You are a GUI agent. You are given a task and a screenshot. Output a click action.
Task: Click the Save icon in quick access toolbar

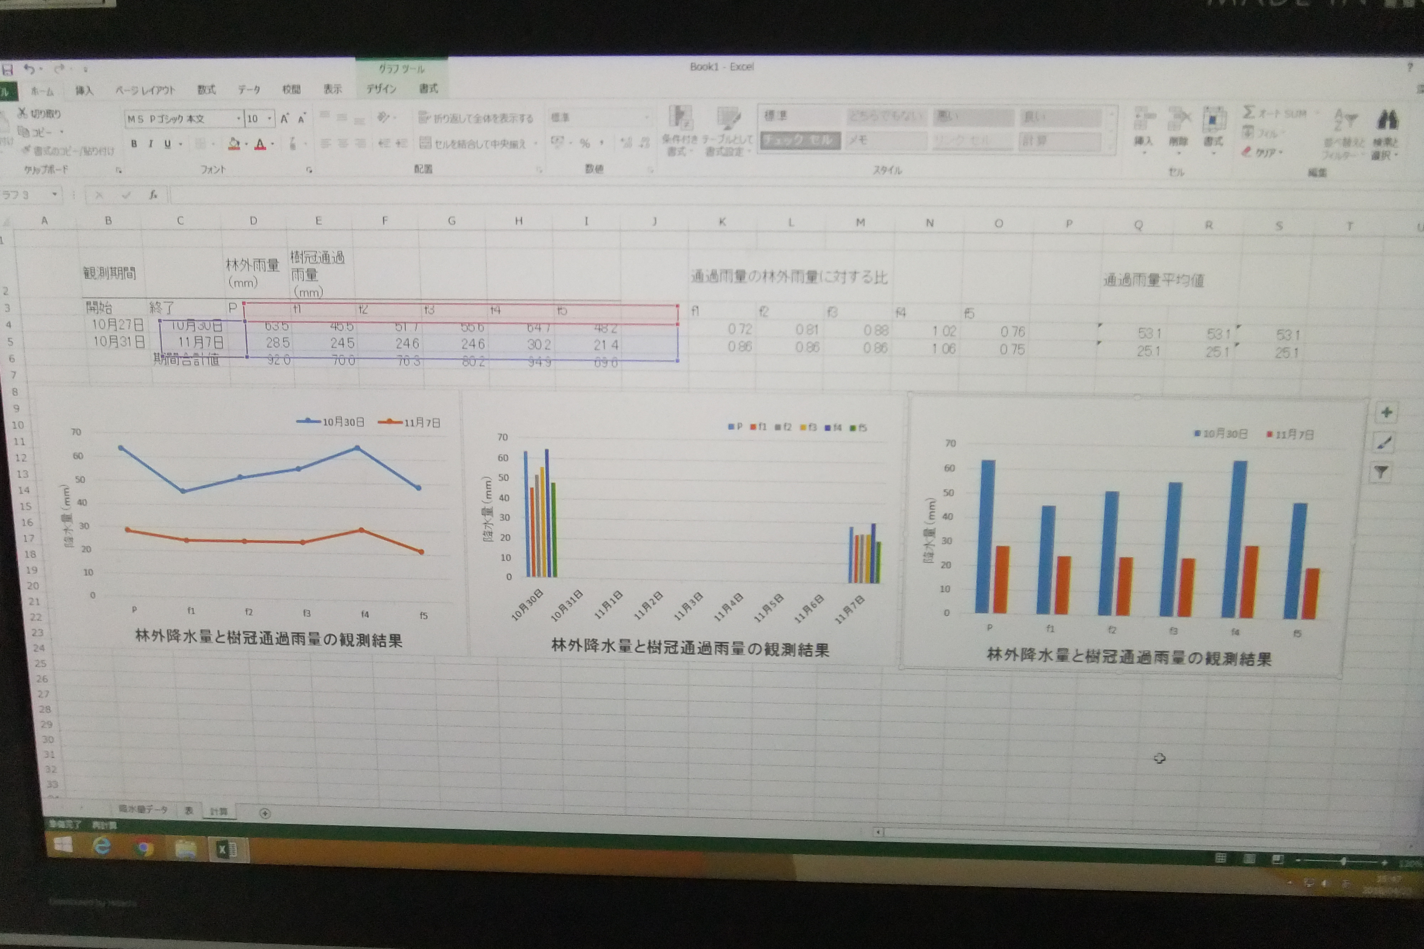[x=7, y=70]
